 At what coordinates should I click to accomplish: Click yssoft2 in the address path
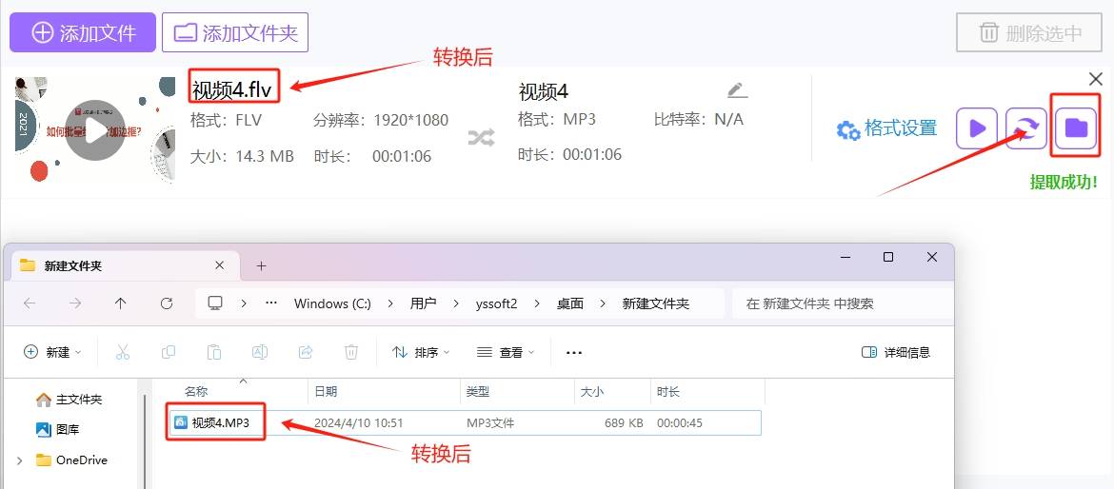(x=496, y=303)
